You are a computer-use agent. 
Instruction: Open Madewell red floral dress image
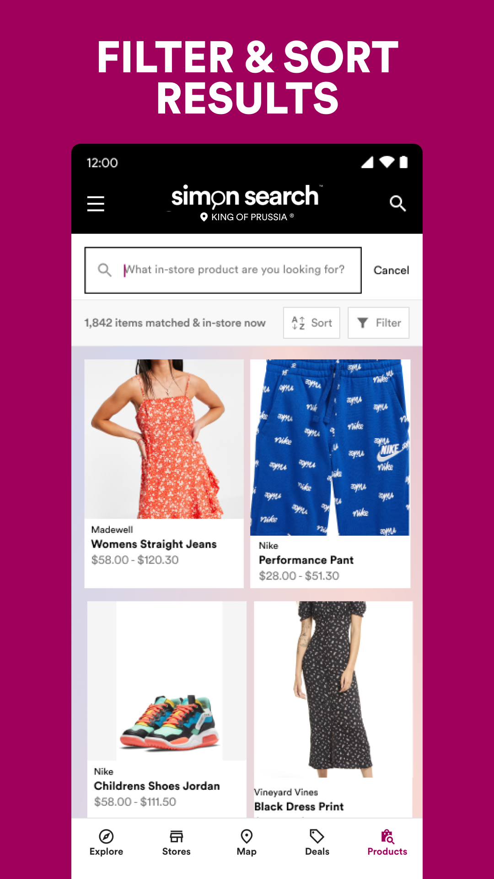coord(164,439)
